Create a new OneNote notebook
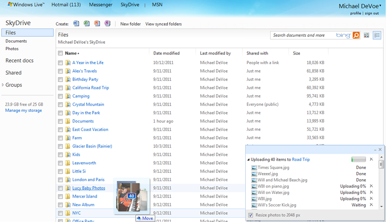This screenshot has width=386, height=222. coord(107,23)
